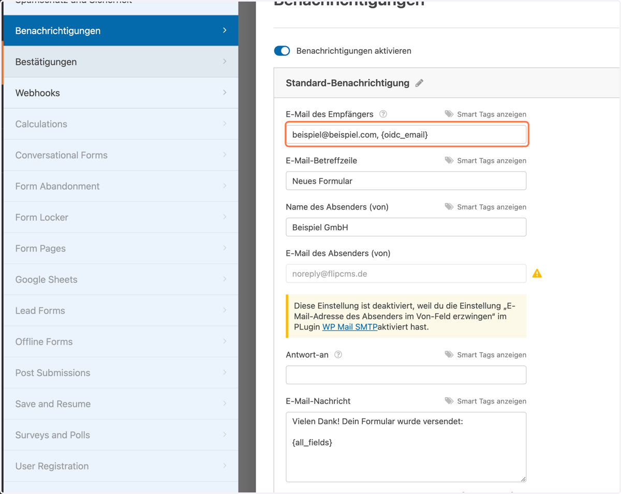Open the Form Pages section
The height and width of the screenshot is (494, 621).
(x=121, y=248)
